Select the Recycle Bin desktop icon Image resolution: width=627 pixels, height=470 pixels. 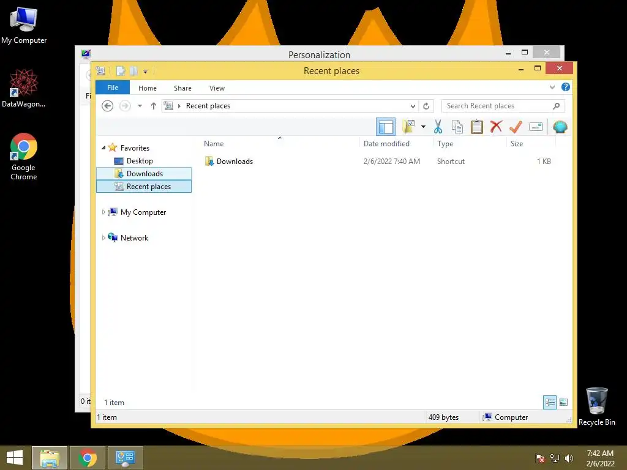pos(596,406)
